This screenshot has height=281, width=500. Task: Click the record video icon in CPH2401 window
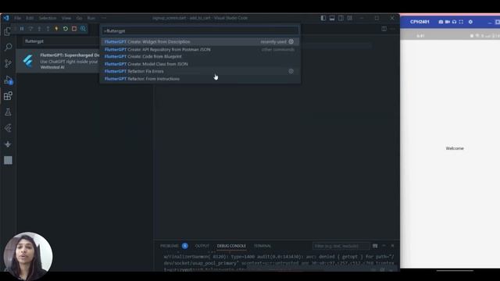tap(448, 22)
